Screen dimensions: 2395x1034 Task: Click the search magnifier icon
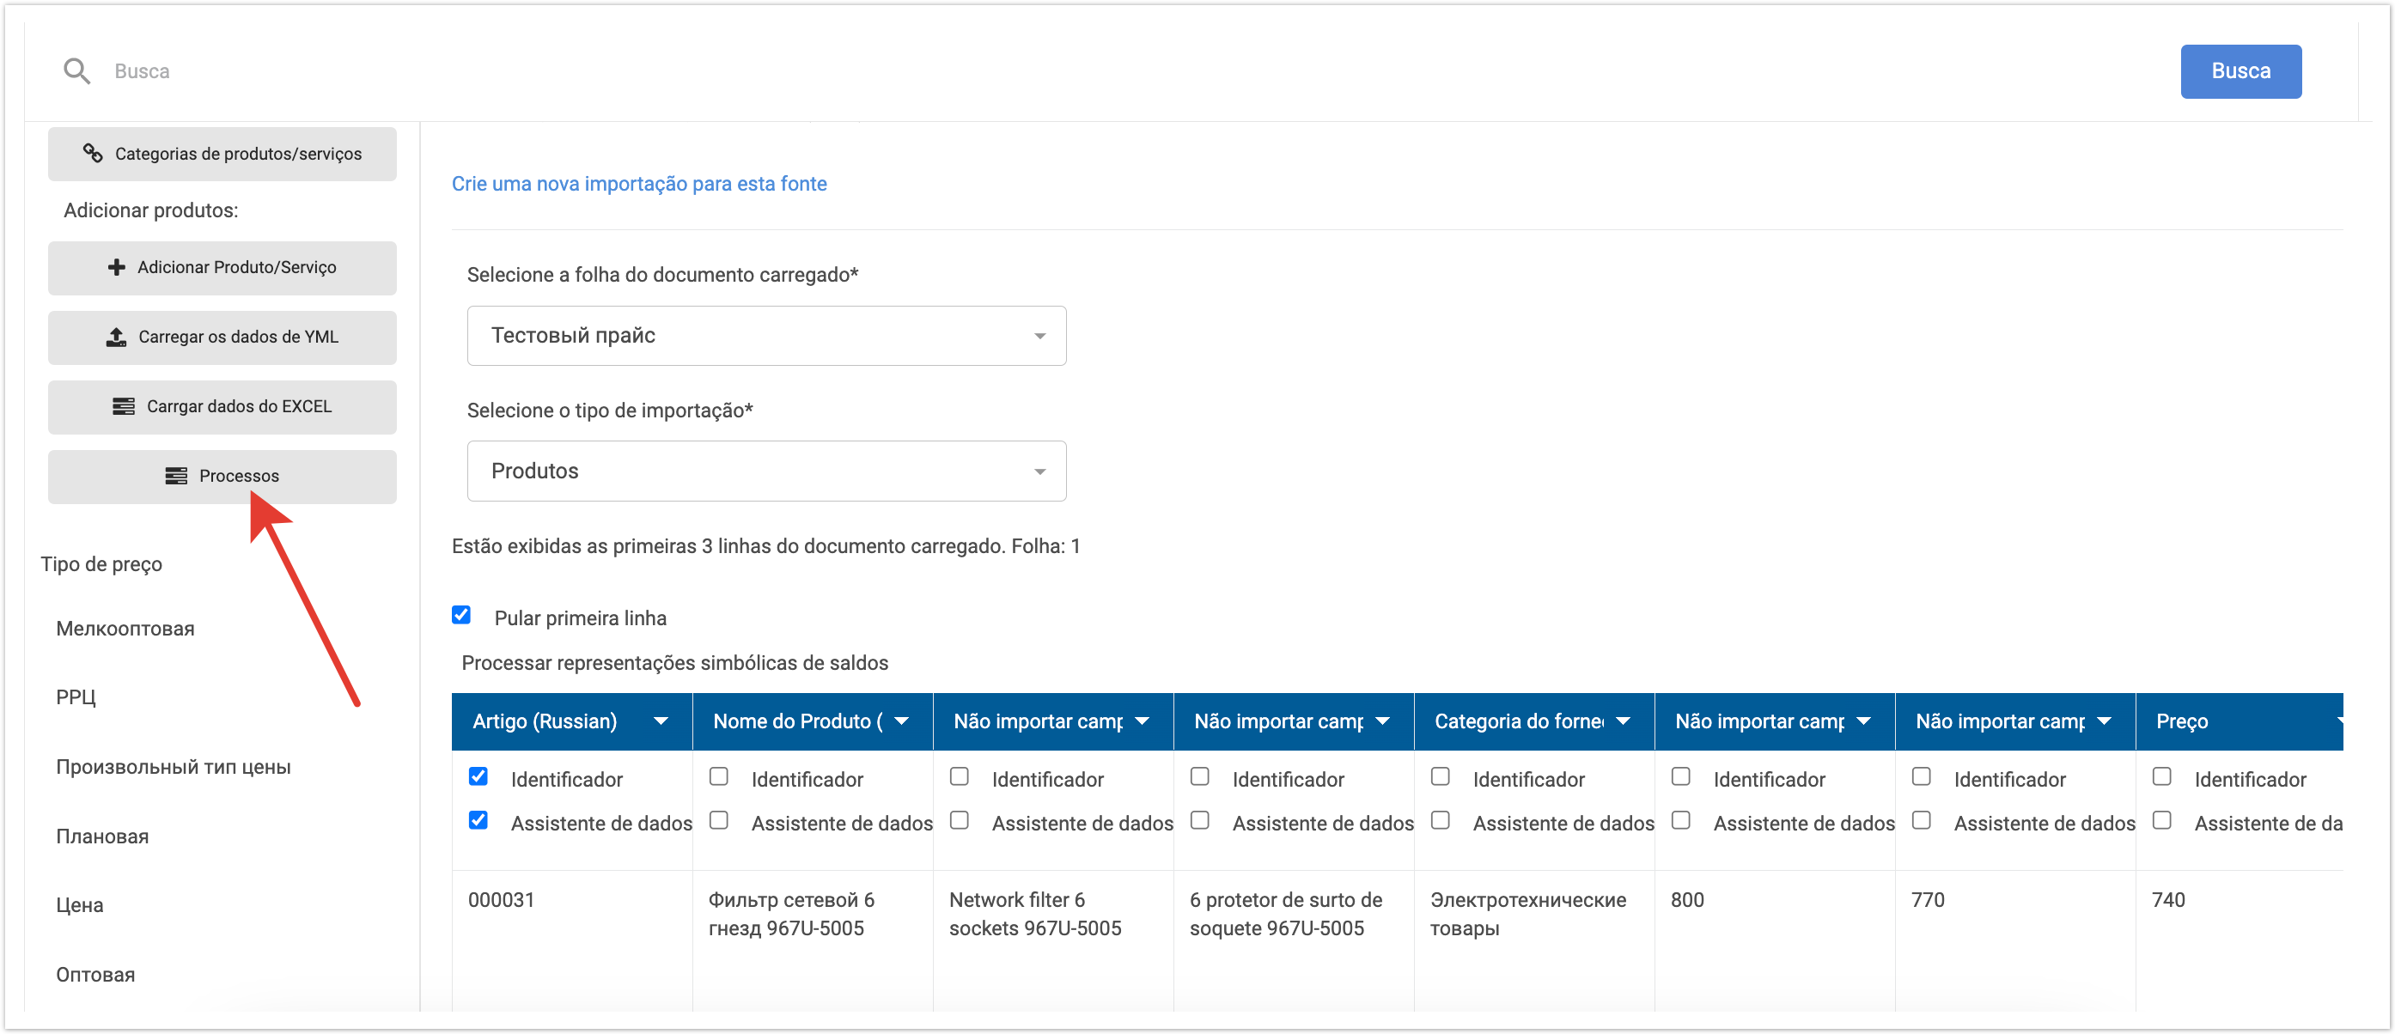[76, 70]
